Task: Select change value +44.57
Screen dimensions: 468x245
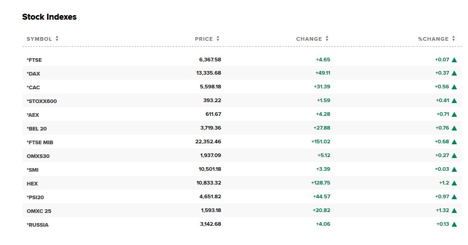Action: (x=322, y=196)
